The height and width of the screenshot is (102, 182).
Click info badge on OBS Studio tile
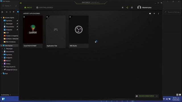point(70,17)
